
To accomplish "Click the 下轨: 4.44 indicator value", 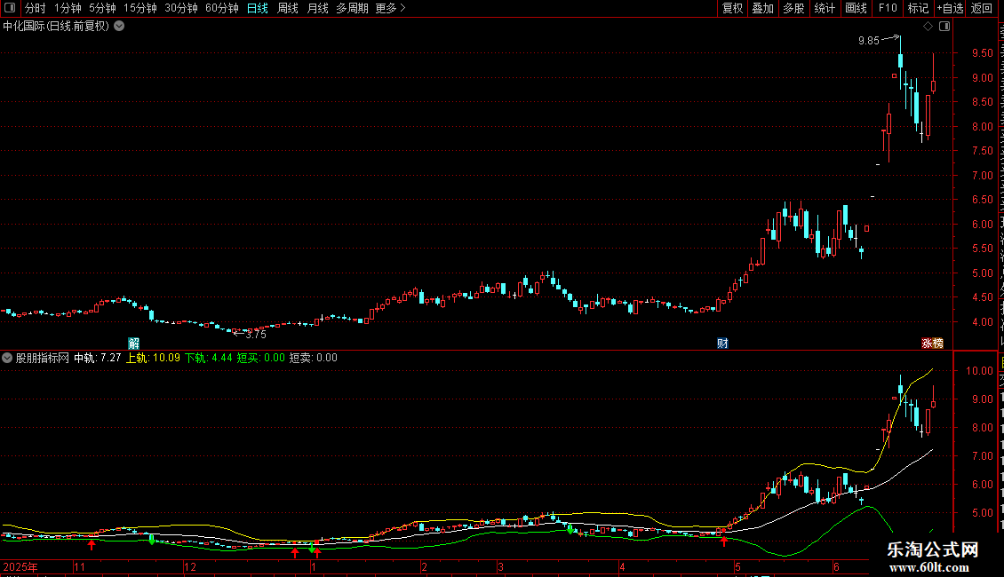I will click(x=208, y=359).
